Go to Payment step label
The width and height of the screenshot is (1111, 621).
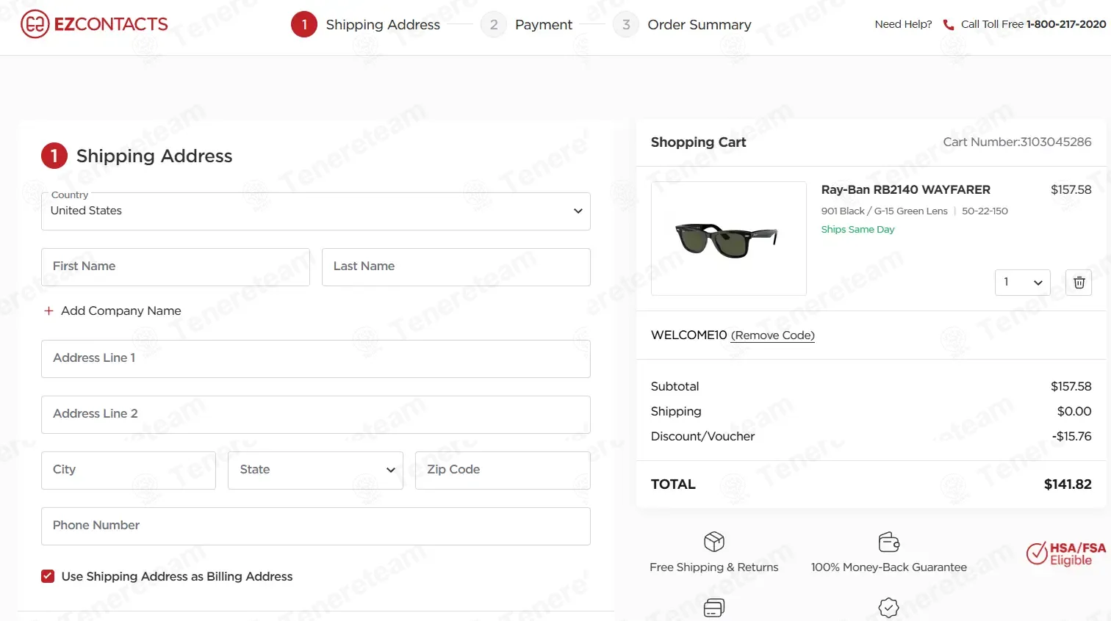[x=544, y=24]
